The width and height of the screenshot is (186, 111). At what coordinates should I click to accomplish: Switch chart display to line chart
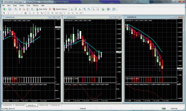(x=80, y=9)
